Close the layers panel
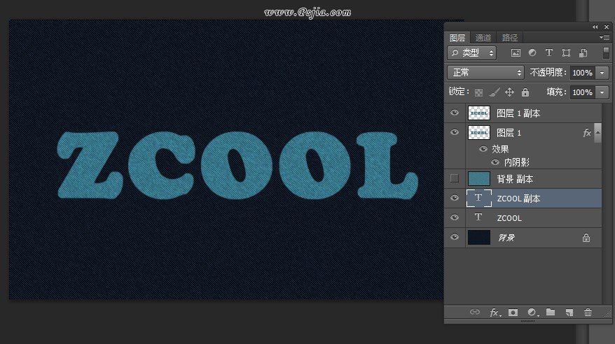615x344 pixels. 607,27
